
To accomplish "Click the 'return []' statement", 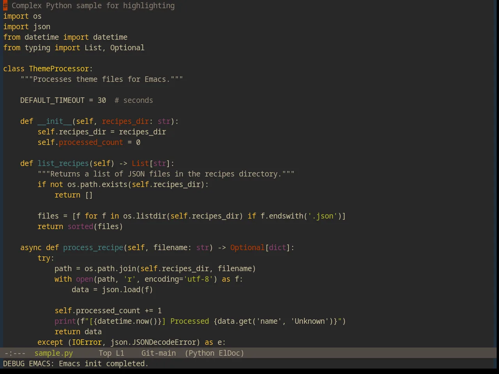I will tap(74, 195).
